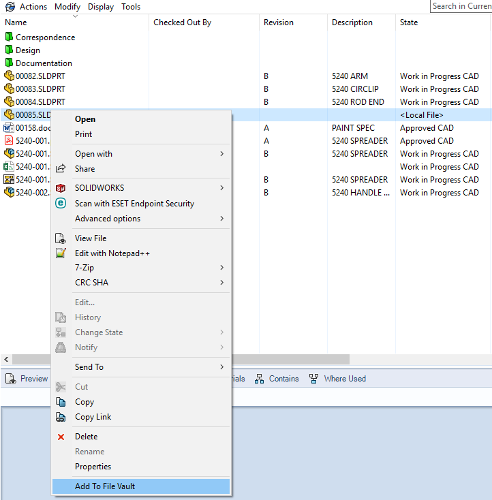Click the green Design folder icon

(x=9, y=50)
